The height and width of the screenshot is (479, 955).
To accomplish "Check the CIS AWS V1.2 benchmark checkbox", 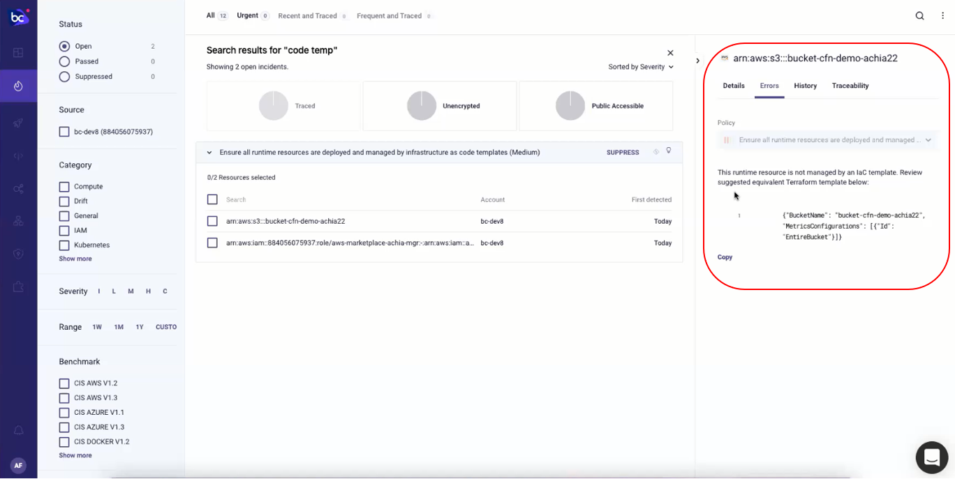I will pyautogui.click(x=64, y=383).
